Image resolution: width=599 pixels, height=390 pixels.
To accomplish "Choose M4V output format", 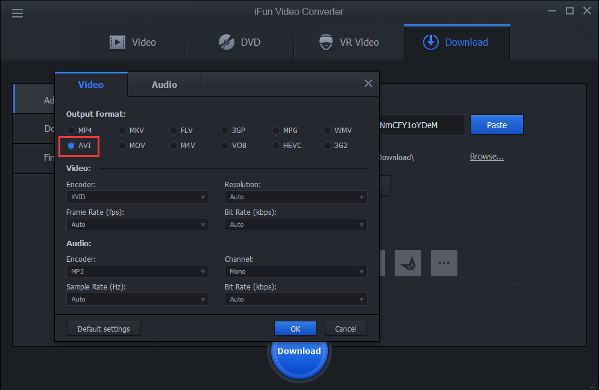I will 182,146.
